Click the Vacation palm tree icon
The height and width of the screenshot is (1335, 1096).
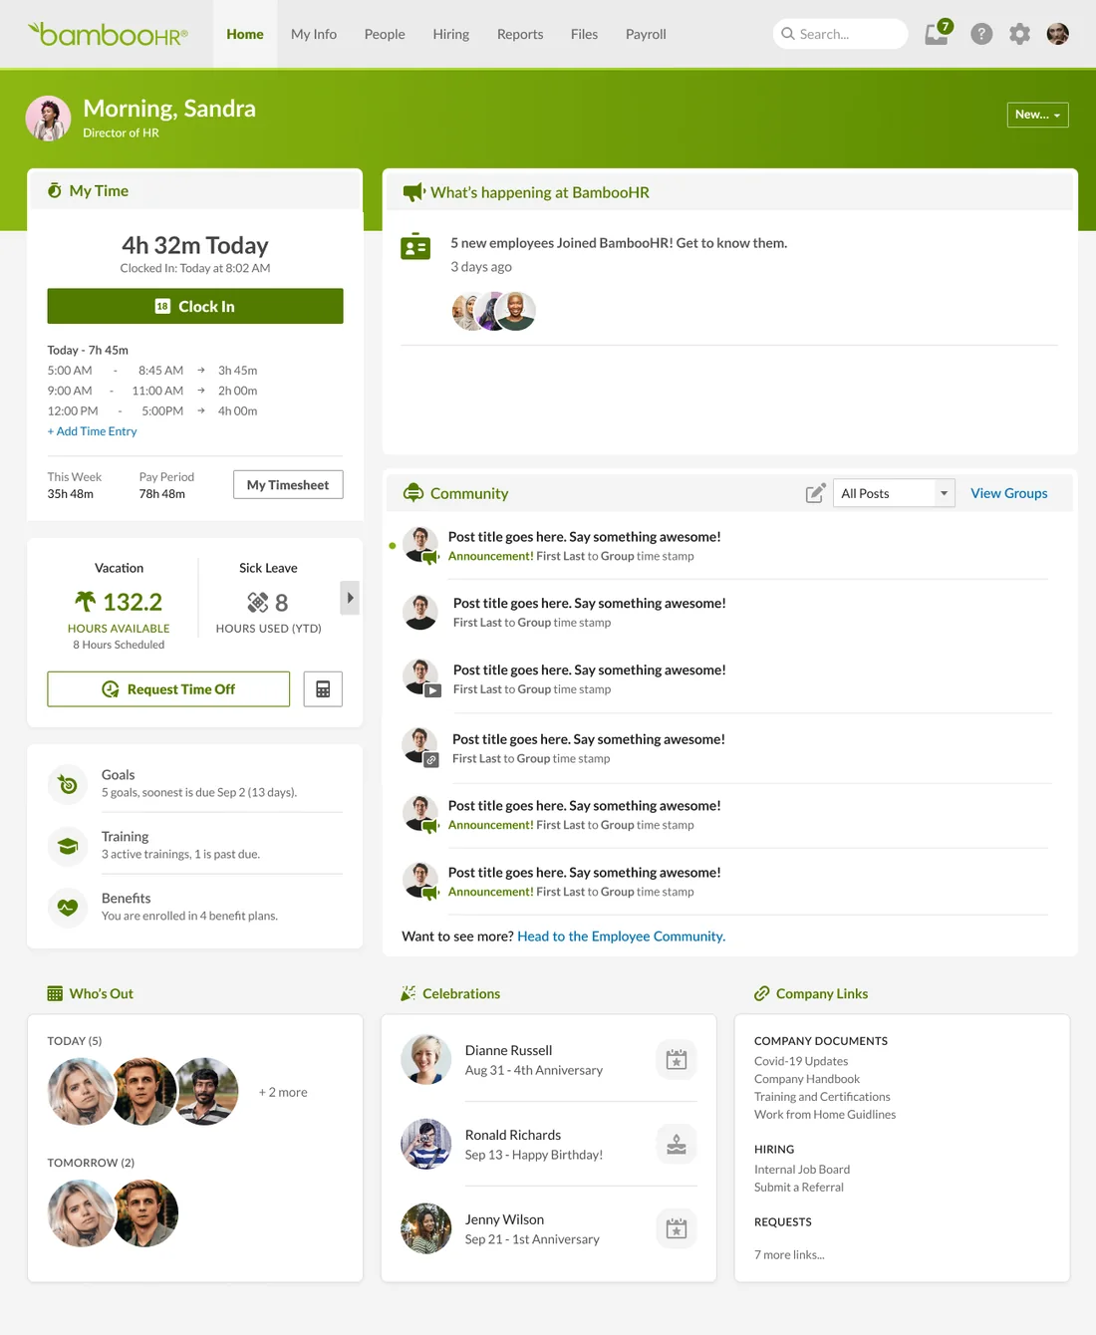pyautogui.click(x=86, y=601)
